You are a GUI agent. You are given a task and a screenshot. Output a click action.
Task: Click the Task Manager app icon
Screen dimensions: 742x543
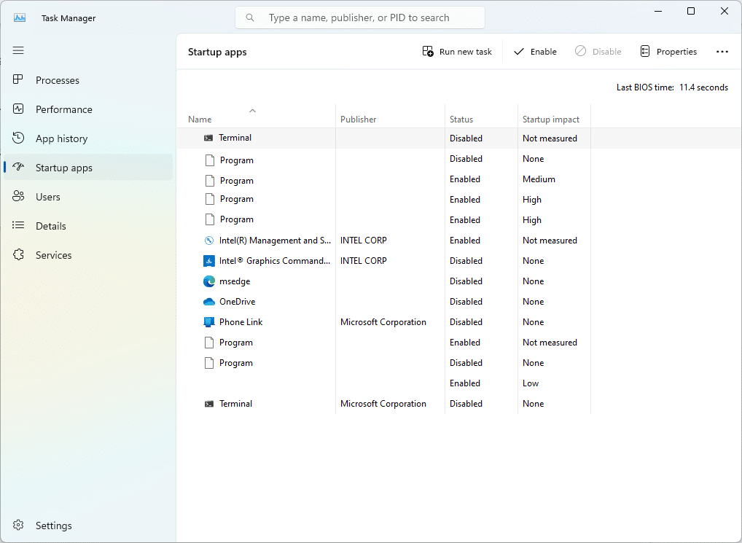pyautogui.click(x=20, y=18)
